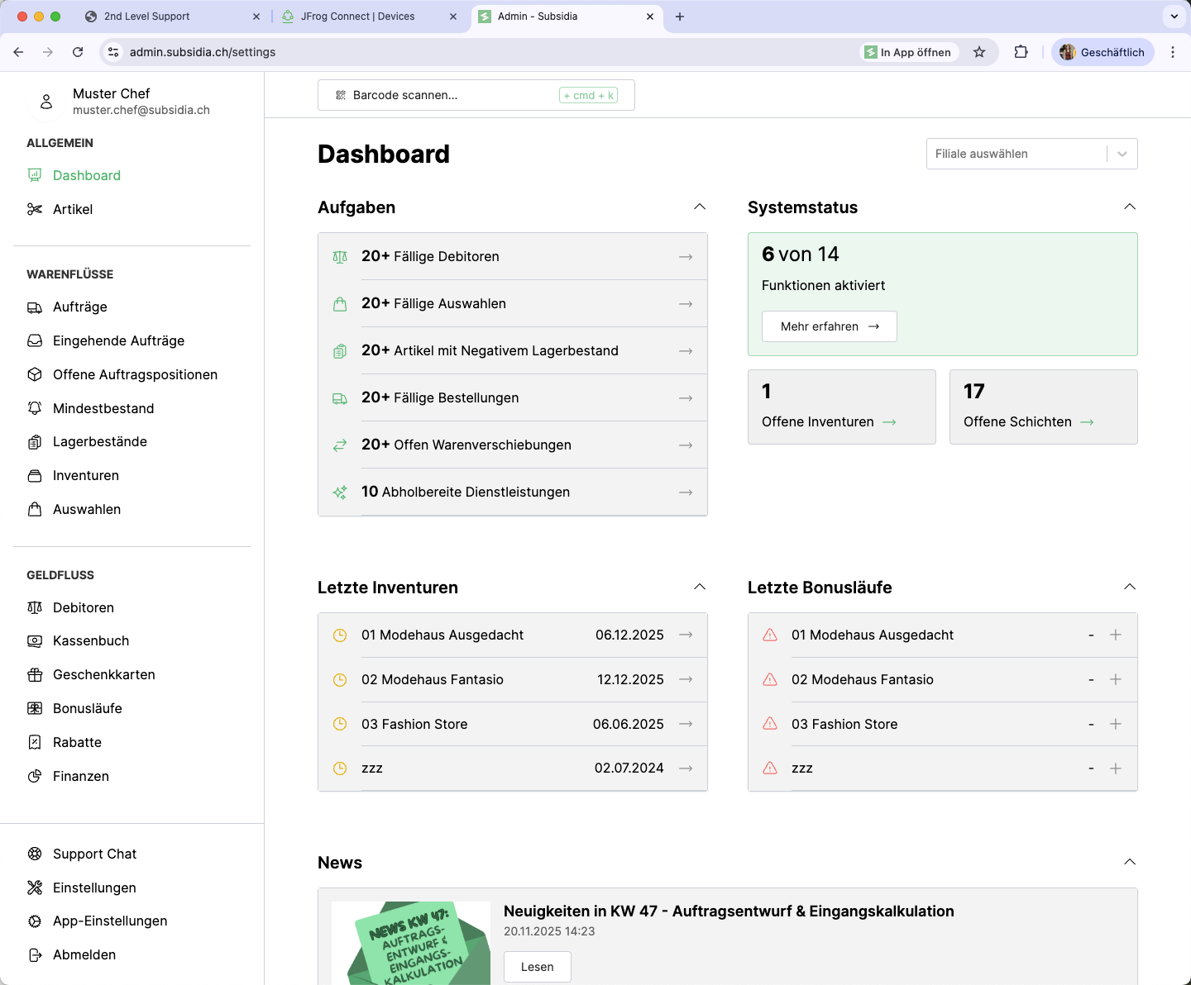
Task: Expand 01 Modehaus Ausgedacht bonus run plus
Action: [1115, 635]
